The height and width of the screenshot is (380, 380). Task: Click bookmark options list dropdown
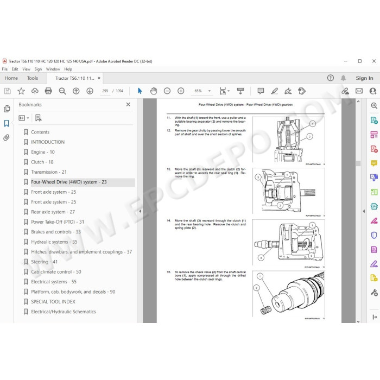pos(24,118)
